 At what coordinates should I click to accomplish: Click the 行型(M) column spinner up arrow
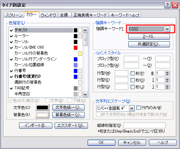tap(167, 72)
